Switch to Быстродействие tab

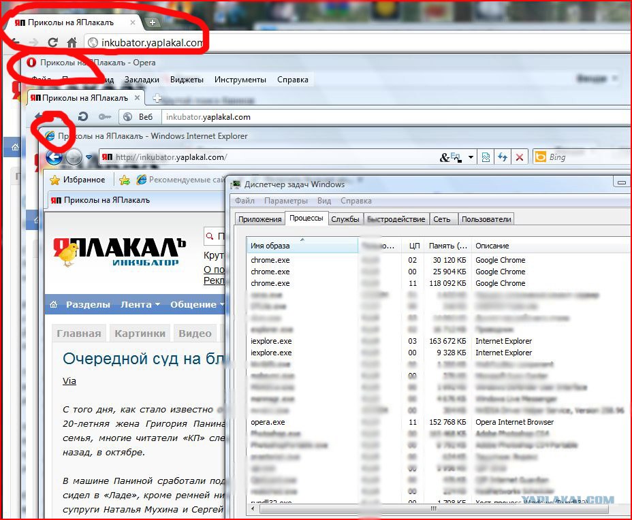coord(396,219)
